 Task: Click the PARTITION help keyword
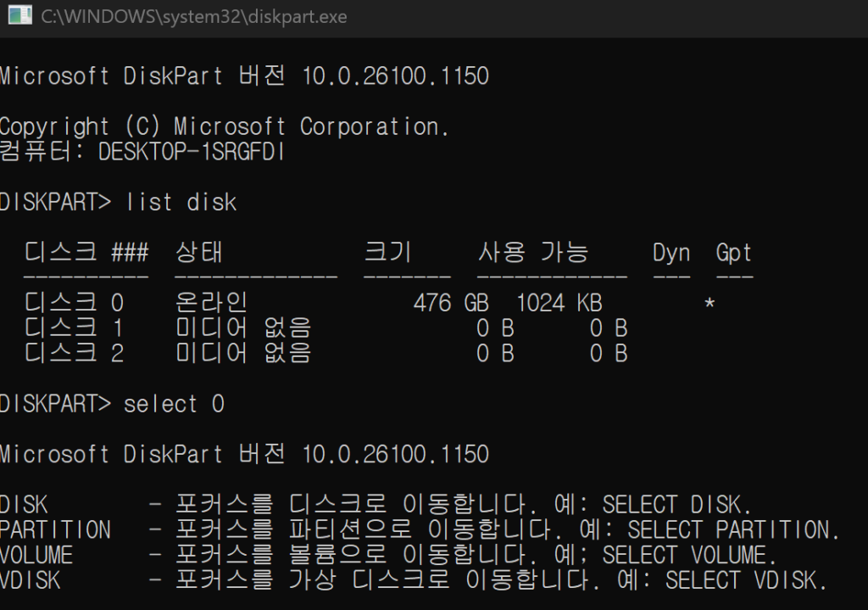(x=56, y=529)
